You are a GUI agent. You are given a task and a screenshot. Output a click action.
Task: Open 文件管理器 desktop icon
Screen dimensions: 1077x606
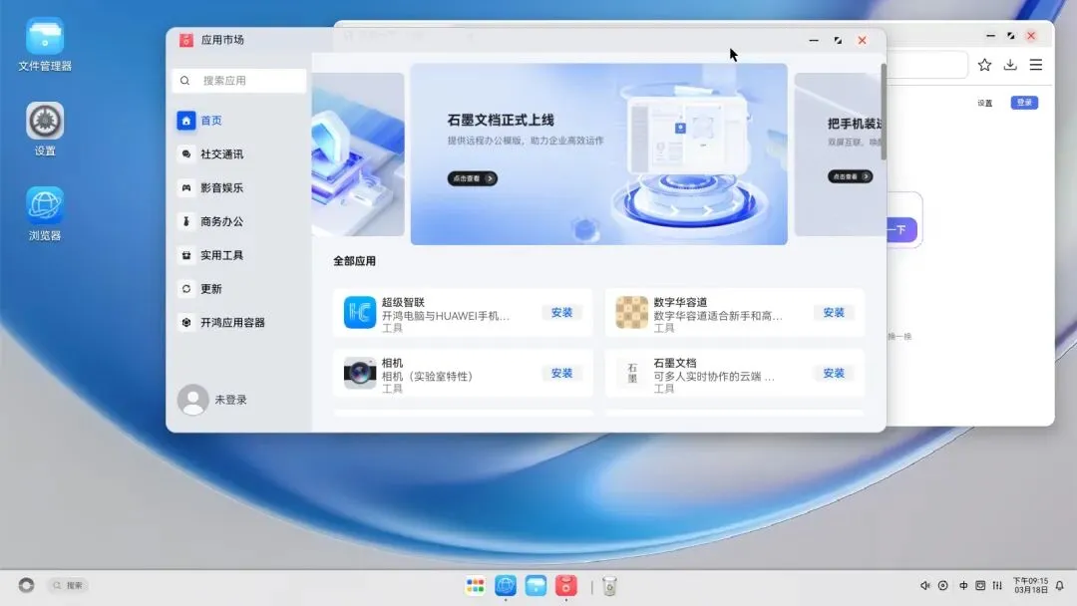45,45
